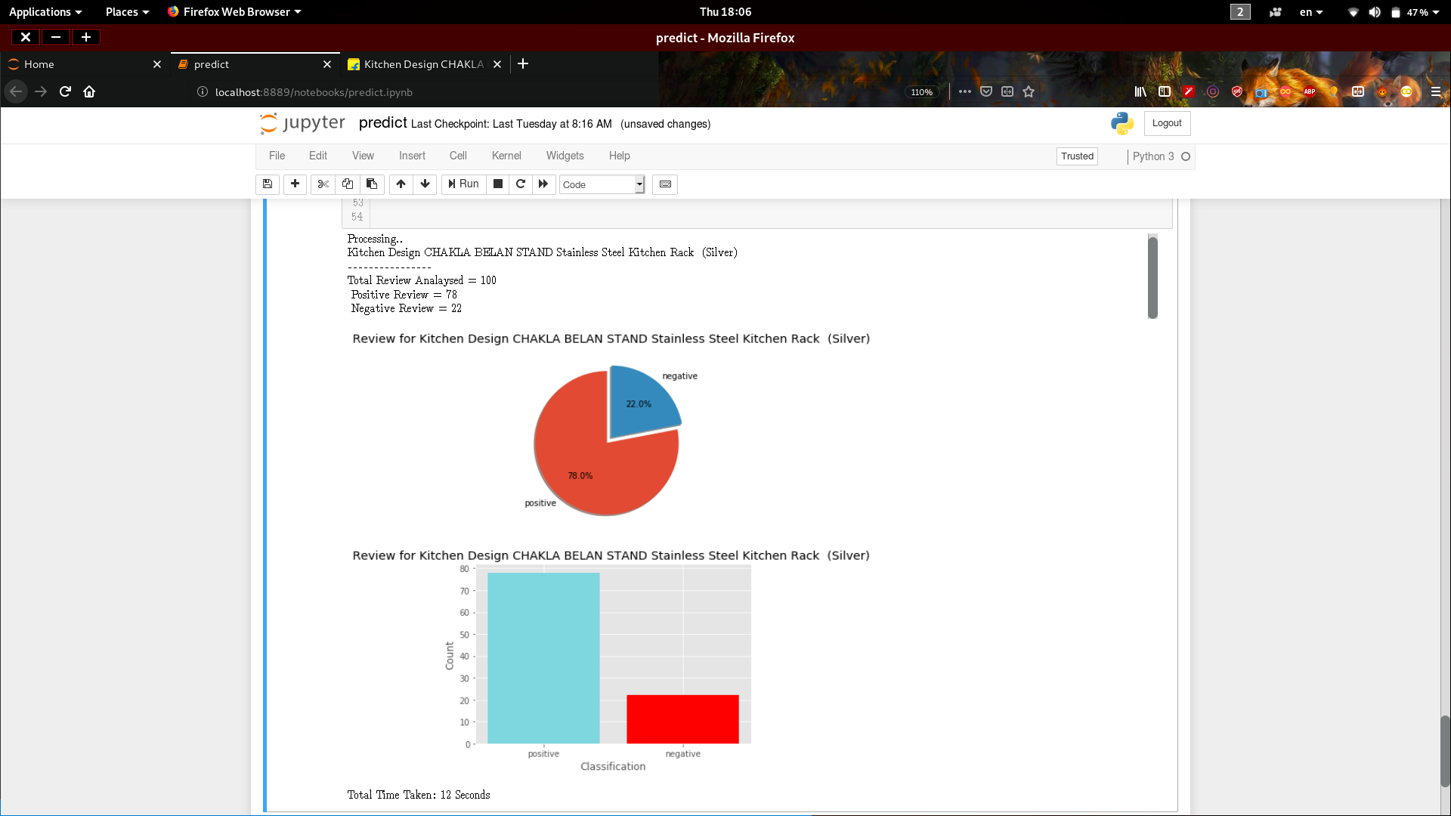1451x816 pixels.
Task: Click the output area scrollbar thumb
Action: click(x=1152, y=277)
